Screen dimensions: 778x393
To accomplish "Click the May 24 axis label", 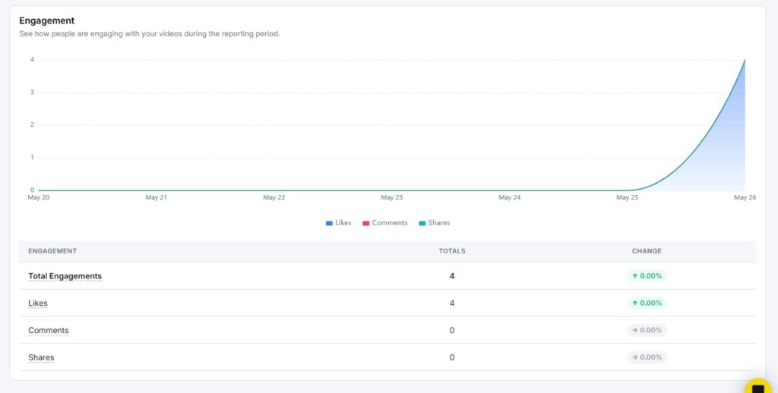I will pos(510,197).
